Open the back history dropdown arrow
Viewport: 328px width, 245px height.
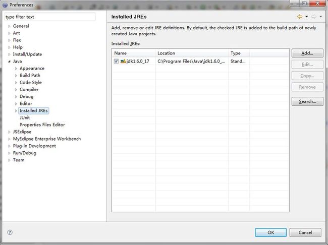(x=306, y=17)
